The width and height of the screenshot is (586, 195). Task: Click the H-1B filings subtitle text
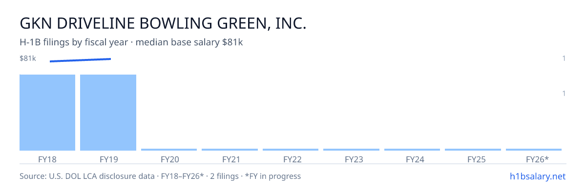131,42
